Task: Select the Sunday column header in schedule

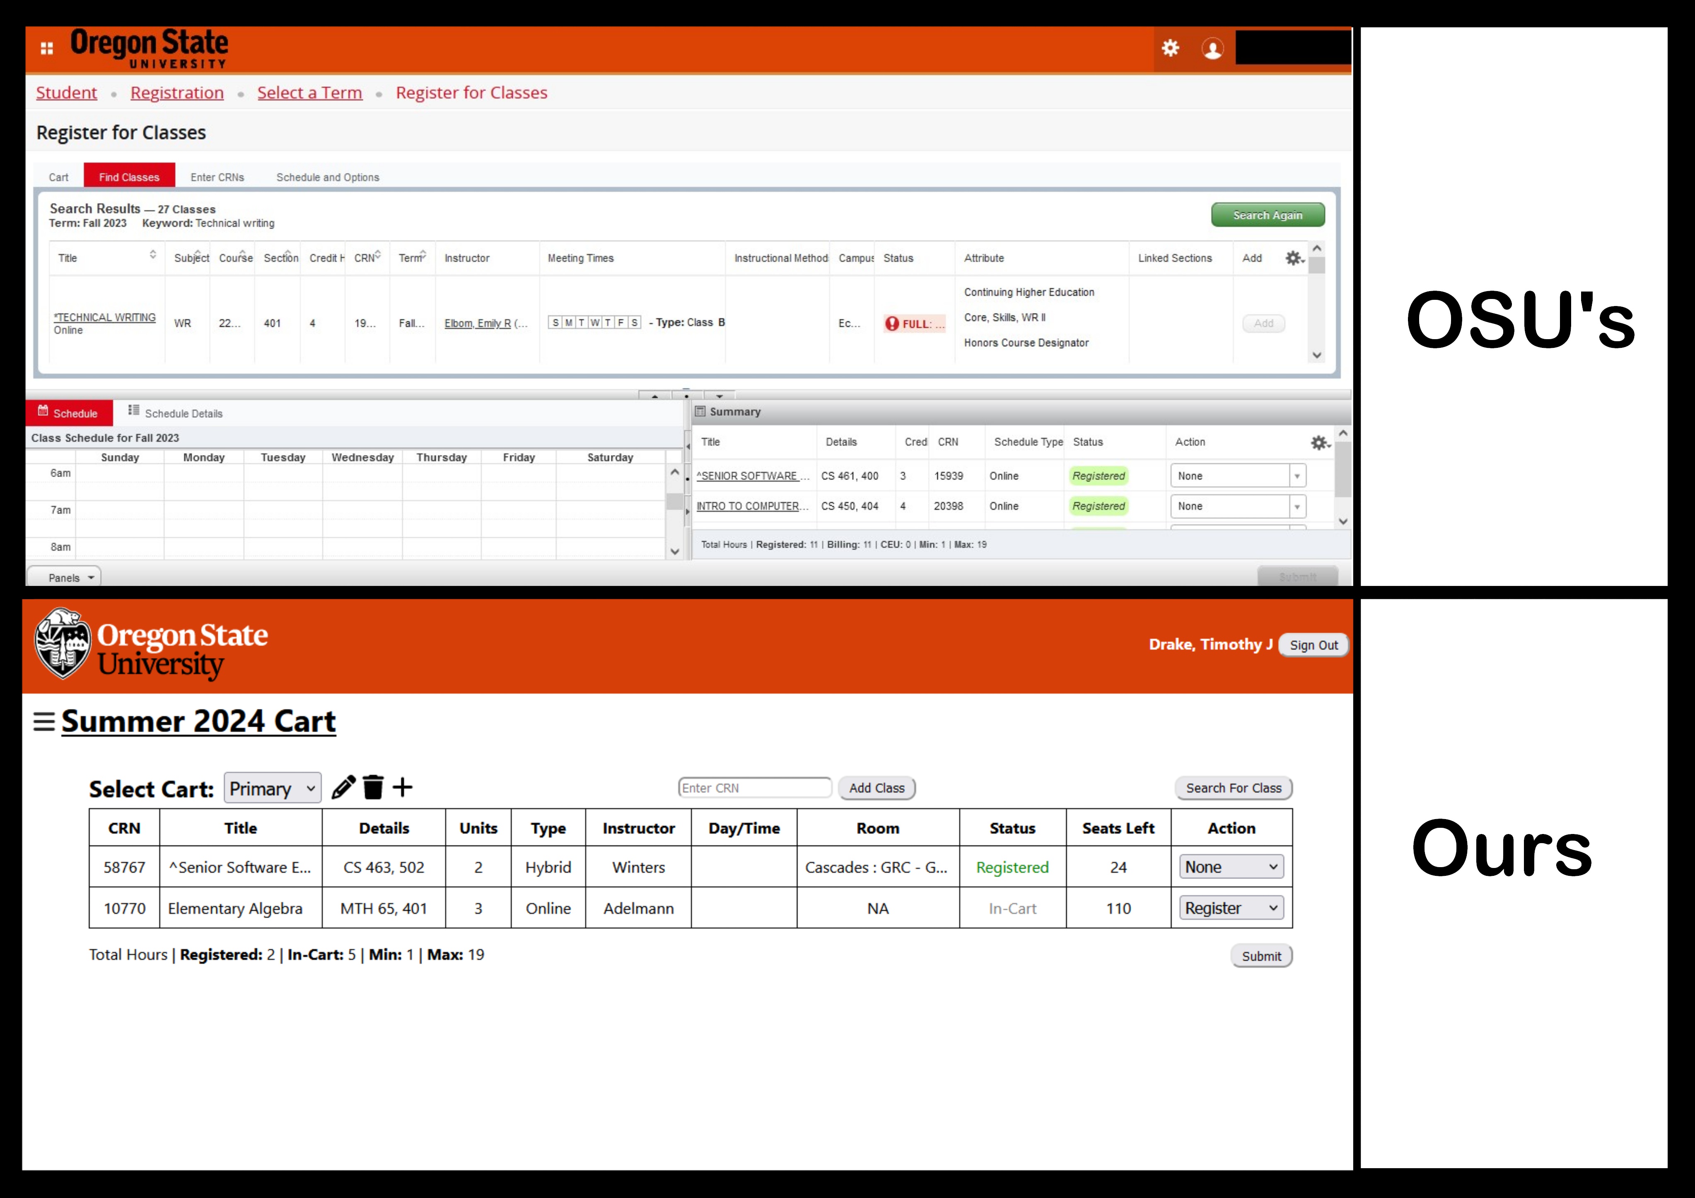Action: click(x=120, y=458)
